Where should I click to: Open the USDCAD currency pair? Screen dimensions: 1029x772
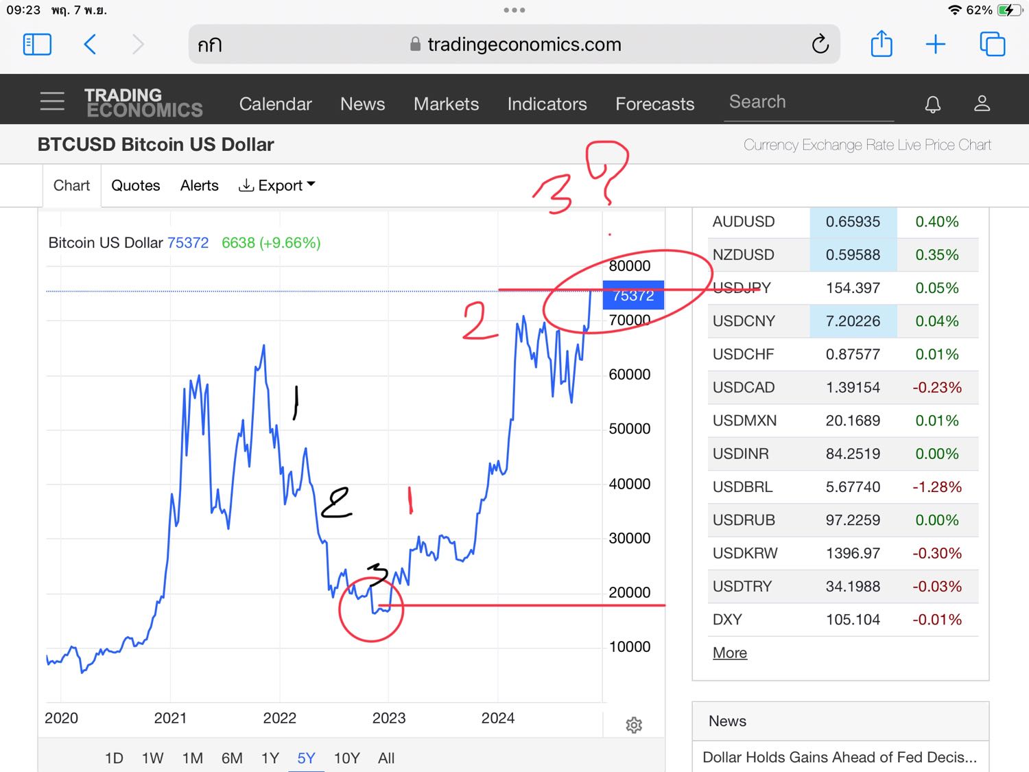click(744, 387)
